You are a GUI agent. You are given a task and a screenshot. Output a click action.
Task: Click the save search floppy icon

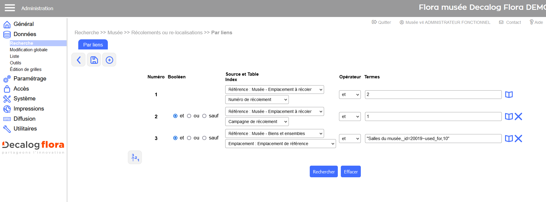coord(94,60)
